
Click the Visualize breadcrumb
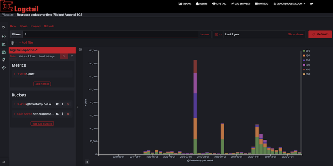coord(8,15)
